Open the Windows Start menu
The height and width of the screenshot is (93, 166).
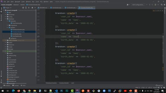coord(3,91)
